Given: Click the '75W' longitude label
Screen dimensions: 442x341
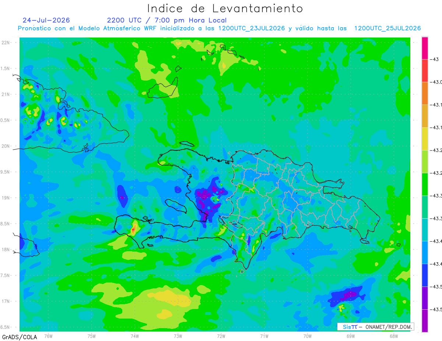Looking at the screenshot, I should (x=91, y=336).
